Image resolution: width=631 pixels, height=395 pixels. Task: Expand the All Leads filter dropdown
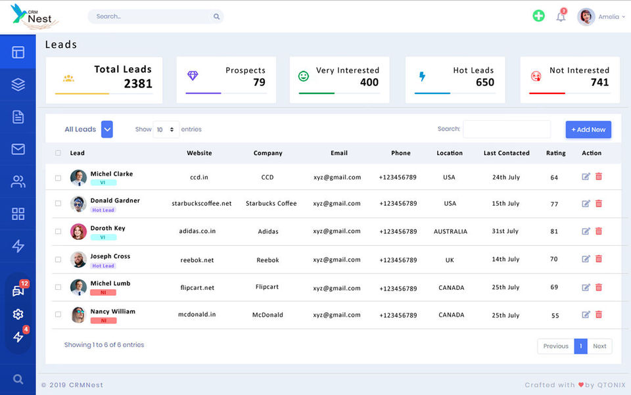pyautogui.click(x=107, y=129)
